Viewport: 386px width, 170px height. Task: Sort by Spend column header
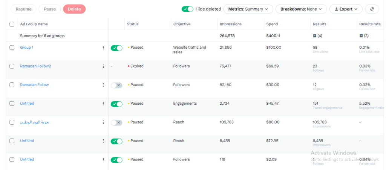pyautogui.click(x=272, y=24)
